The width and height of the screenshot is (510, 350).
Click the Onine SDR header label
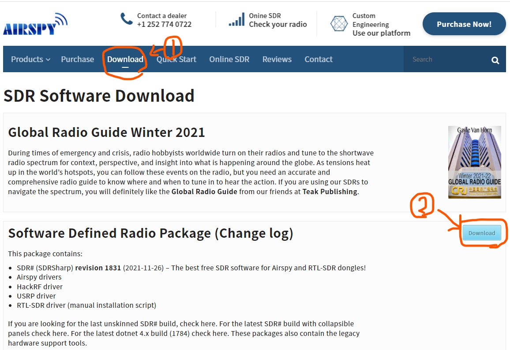(x=265, y=15)
